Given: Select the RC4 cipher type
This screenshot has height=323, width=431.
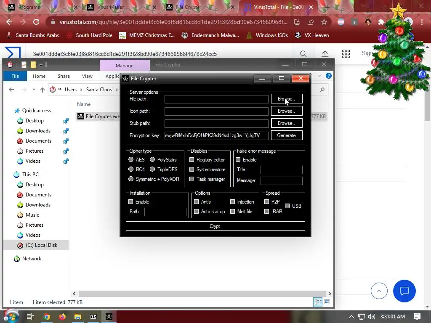Looking at the screenshot, I should 131,169.
